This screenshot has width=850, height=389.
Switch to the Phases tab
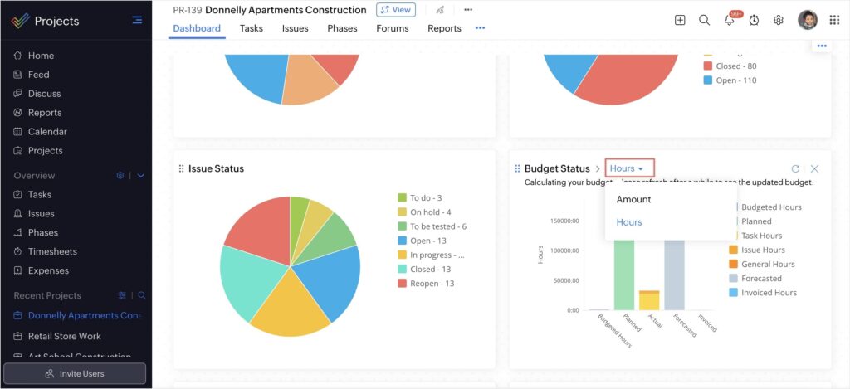pyautogui.click(x=342, y=28)
